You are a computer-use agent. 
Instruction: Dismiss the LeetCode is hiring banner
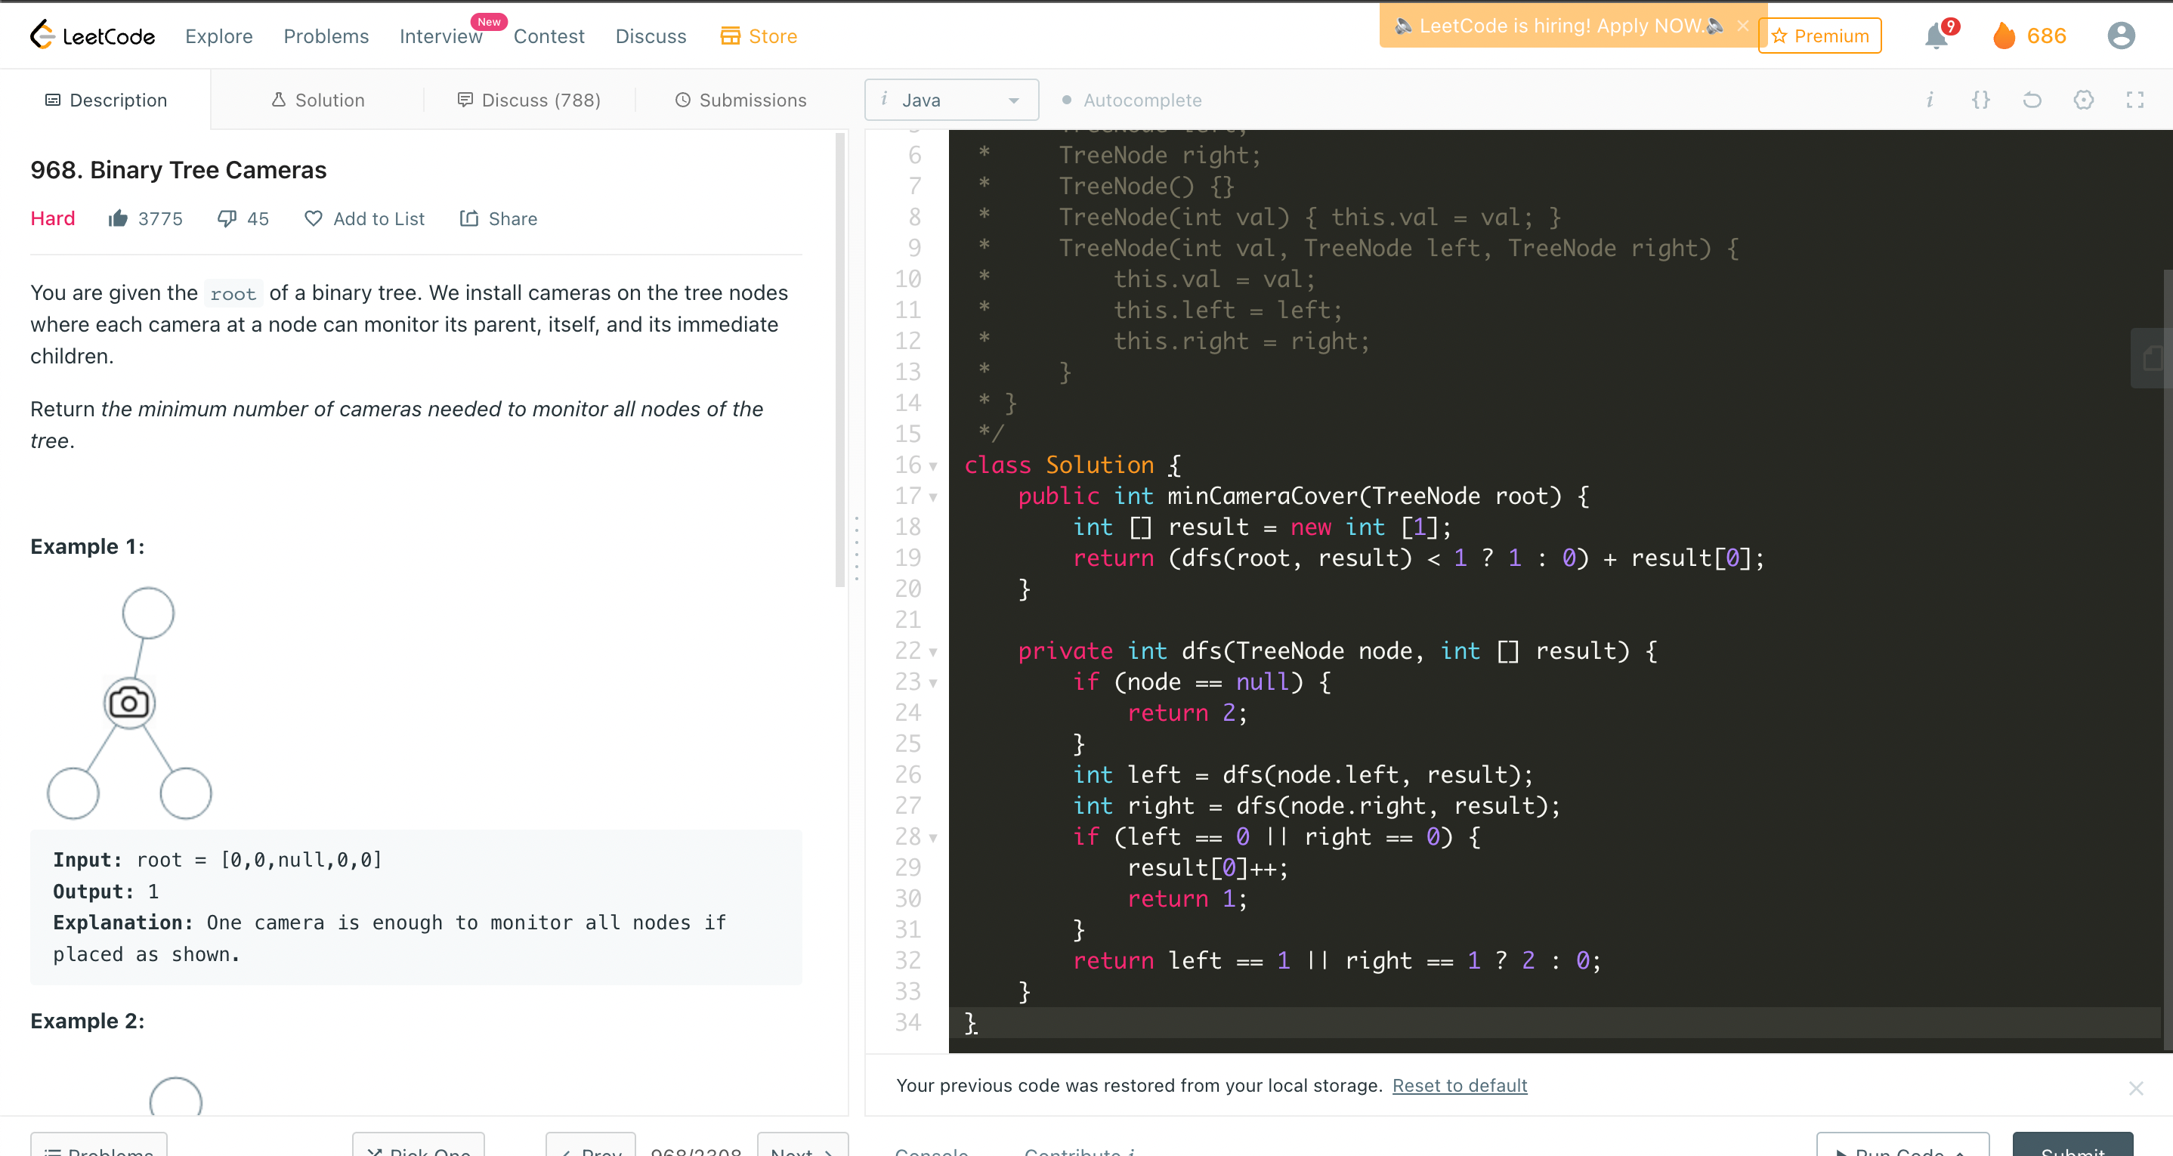click(x=1743, y=26)
